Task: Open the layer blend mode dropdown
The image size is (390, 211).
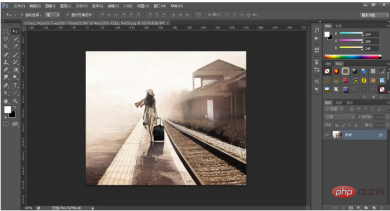Action: tap(339, 117)
